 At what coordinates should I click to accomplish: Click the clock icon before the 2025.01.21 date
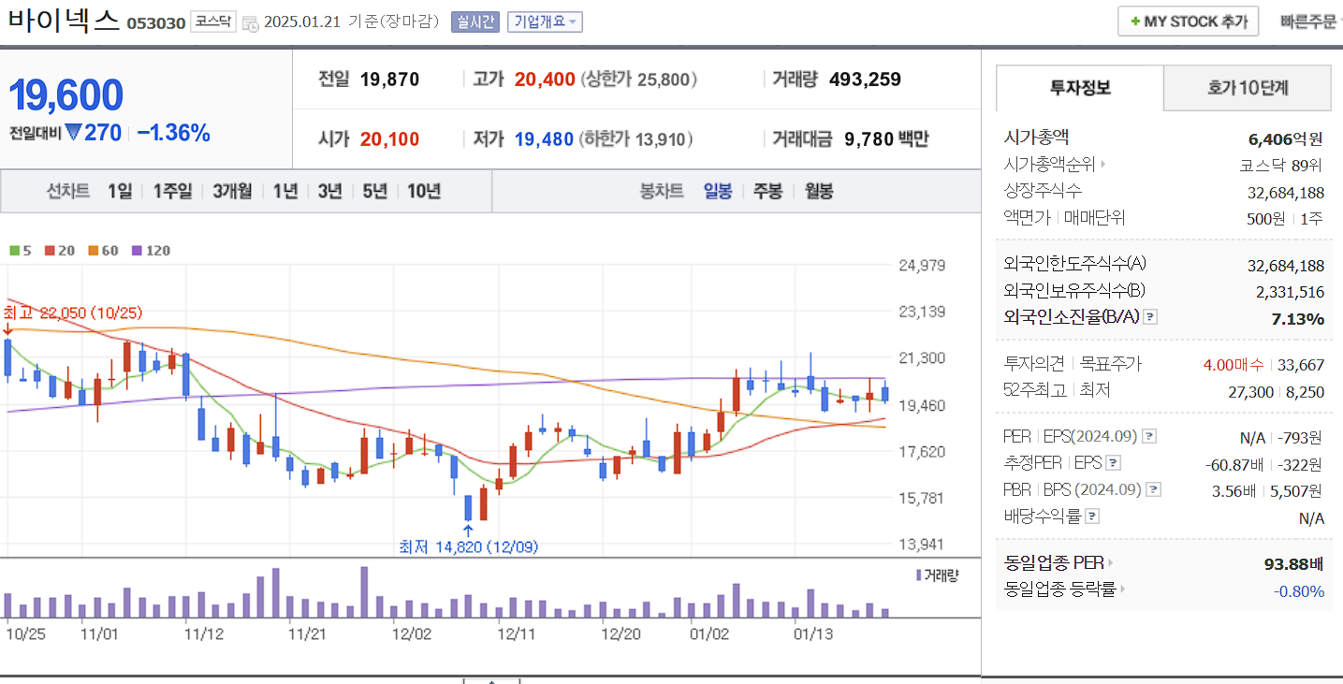click(248, 22)
